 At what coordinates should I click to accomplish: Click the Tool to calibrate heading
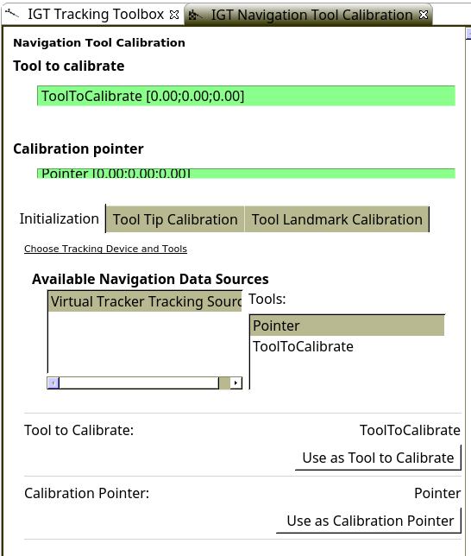pyautogui.click(x=69, y=66)
